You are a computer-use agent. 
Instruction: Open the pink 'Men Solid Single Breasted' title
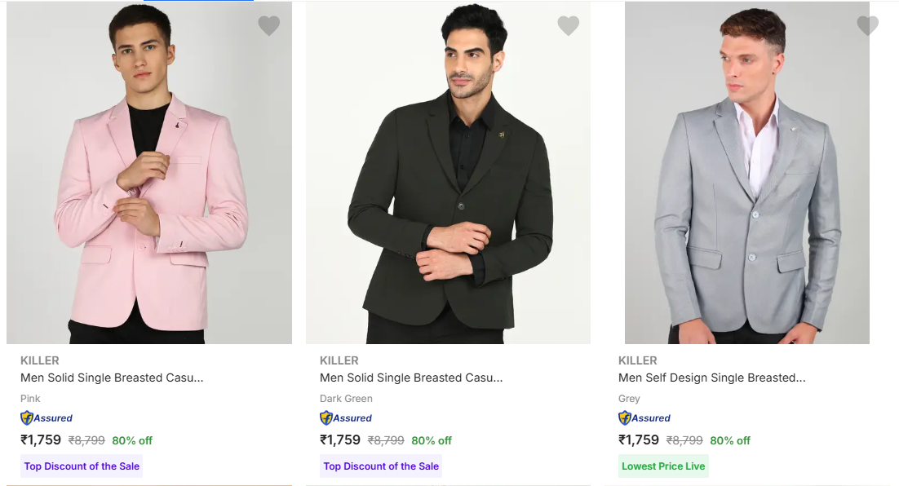pos(112,378)
